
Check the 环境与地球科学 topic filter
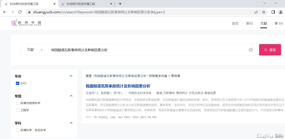18,103
